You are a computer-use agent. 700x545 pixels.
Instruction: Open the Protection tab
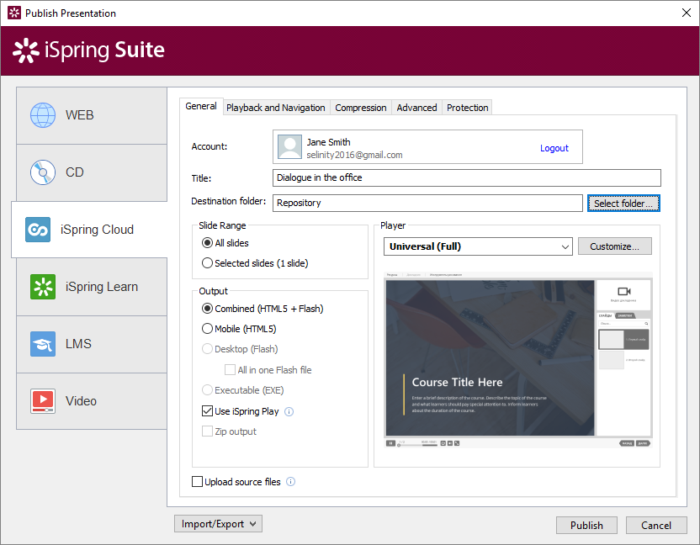tap(468, 108)
